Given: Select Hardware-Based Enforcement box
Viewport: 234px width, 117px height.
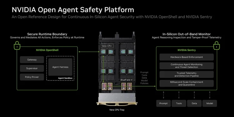Looking at the screenshot, I should (x=187, y=57).
